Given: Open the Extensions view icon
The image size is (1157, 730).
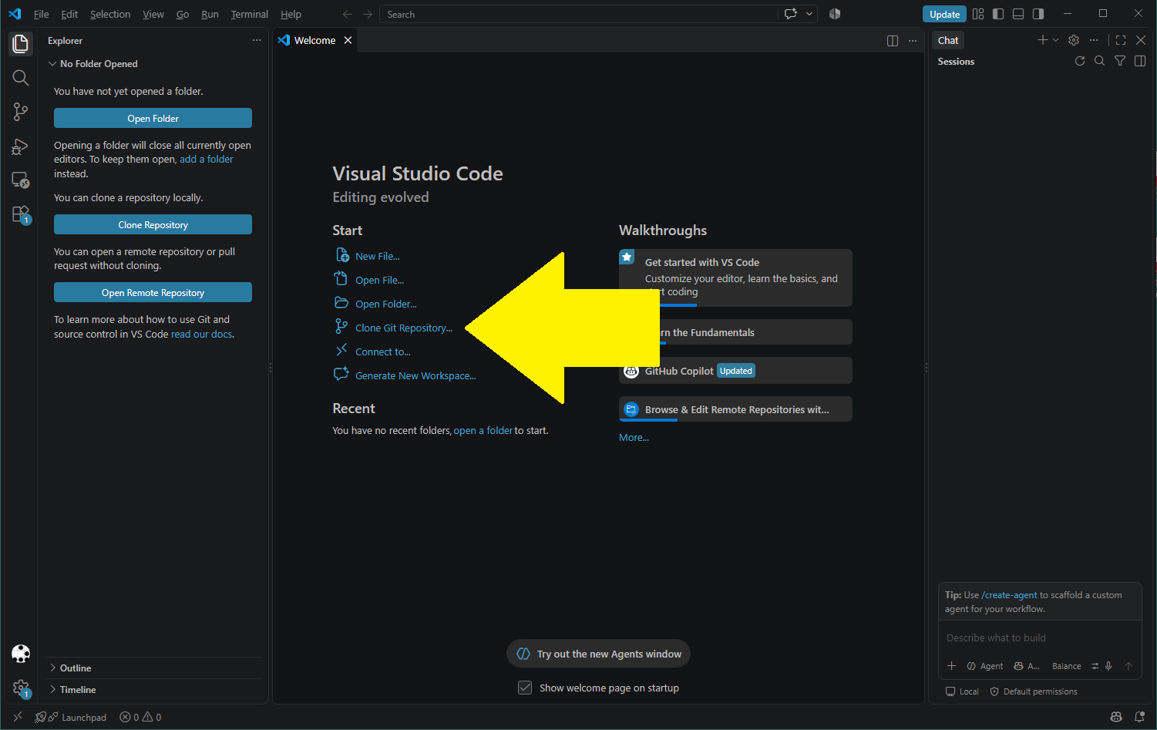Looking at the screenshot, I should coord(21,214).
